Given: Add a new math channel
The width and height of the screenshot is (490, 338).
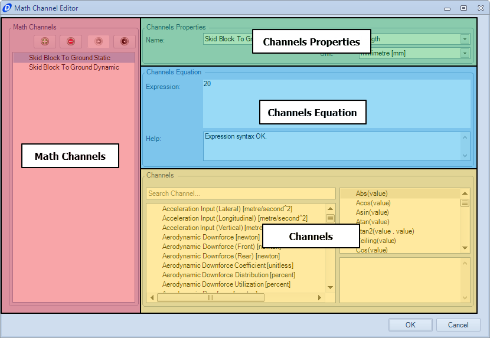Looking at the screenshot, I should click(x=45, y=41).
